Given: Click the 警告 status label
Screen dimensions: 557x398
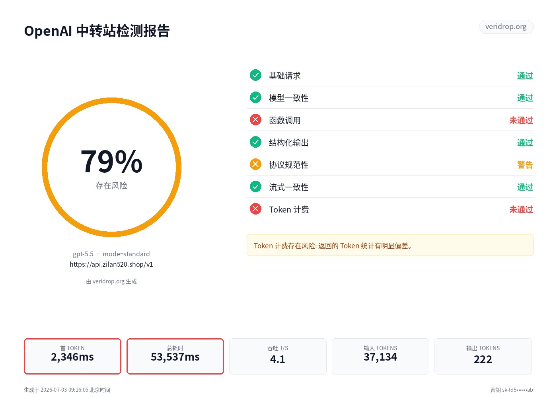Looking at the screenshot, I should coord(525,165).
